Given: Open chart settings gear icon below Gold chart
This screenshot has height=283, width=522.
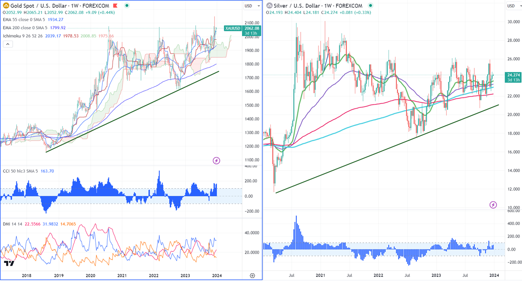Looking at the screenshot, I should [252, 276].
